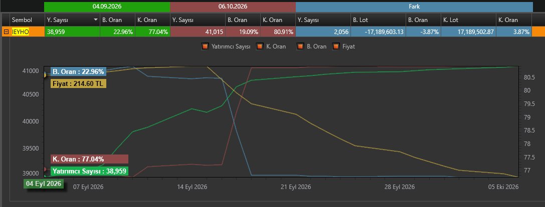Open the Y. Sayısı sort dropdown arrow
545x207 pixels.
96,20
